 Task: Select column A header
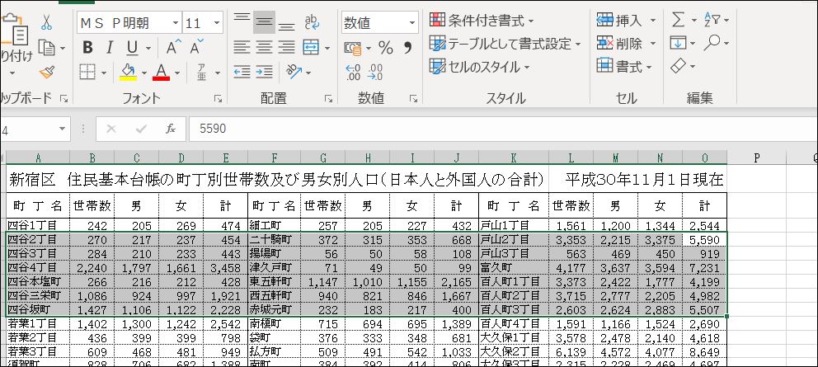(38, 158)
